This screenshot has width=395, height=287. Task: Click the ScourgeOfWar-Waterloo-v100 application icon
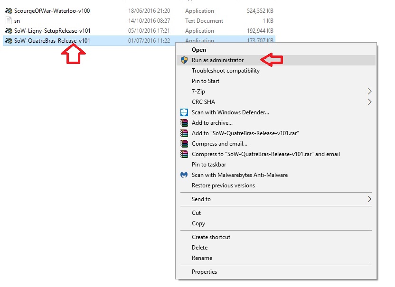tap(9, 11)
